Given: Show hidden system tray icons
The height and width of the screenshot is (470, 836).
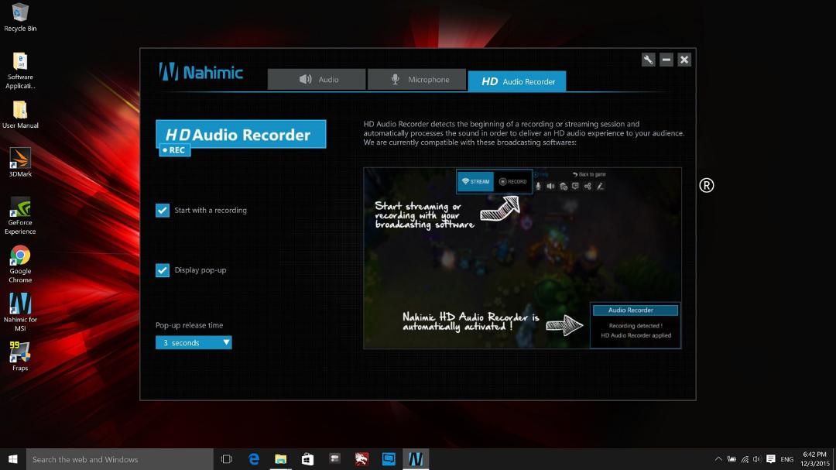Looking at the screenshot, I should pos(718,459).
